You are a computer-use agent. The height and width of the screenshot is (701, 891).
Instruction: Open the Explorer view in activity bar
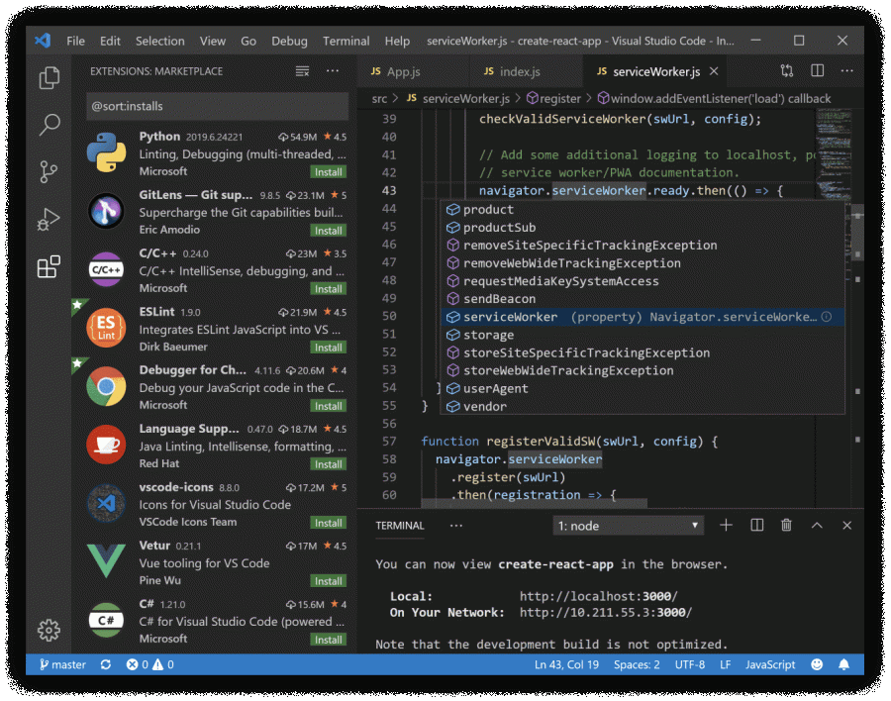(49, 78)
